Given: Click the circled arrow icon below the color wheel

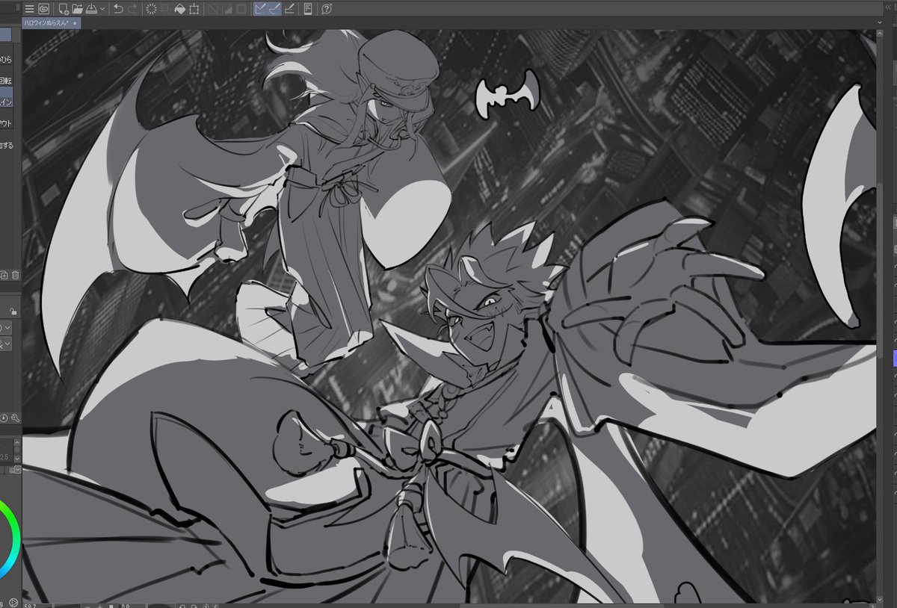Looking at the screenshot, I should 15,602.
